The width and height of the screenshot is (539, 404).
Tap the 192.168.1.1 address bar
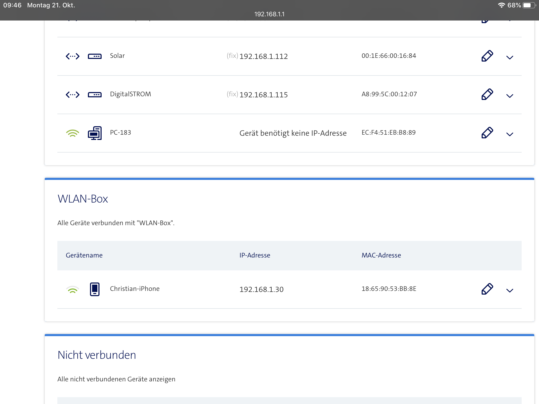pos(269,14)
